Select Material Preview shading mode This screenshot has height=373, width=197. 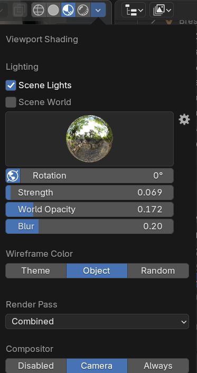pyautogui.click(x=68, y=10)
